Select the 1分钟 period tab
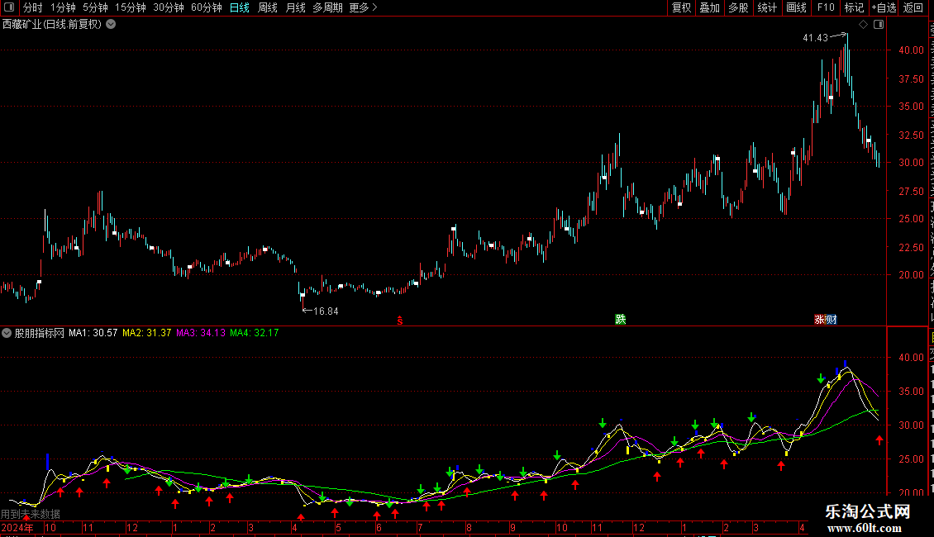Screen dimensions: 934x537 tap(63, 7)
